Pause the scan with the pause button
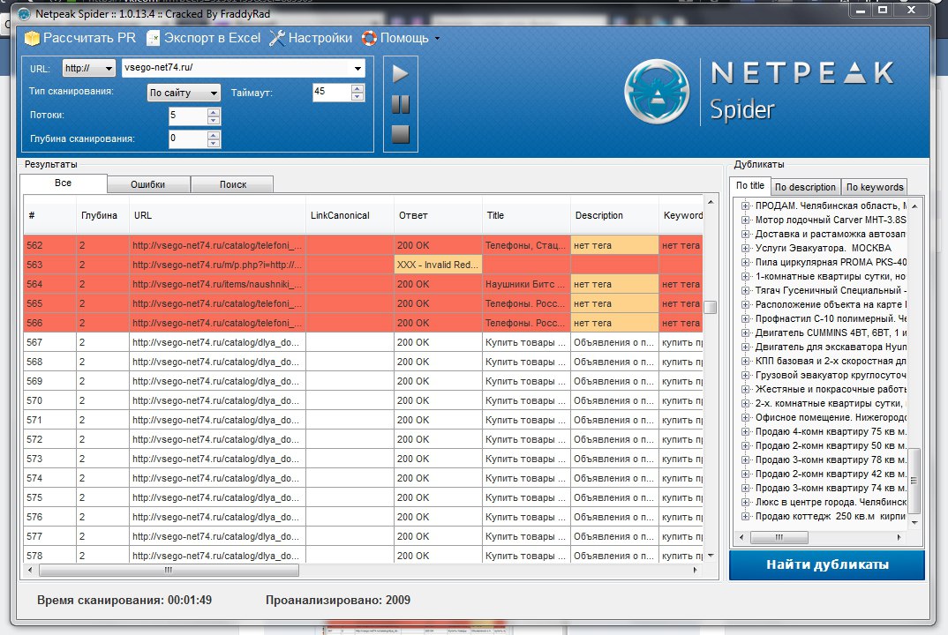The width and height of the screenshot is (948, 635). (x=400, y=104)
